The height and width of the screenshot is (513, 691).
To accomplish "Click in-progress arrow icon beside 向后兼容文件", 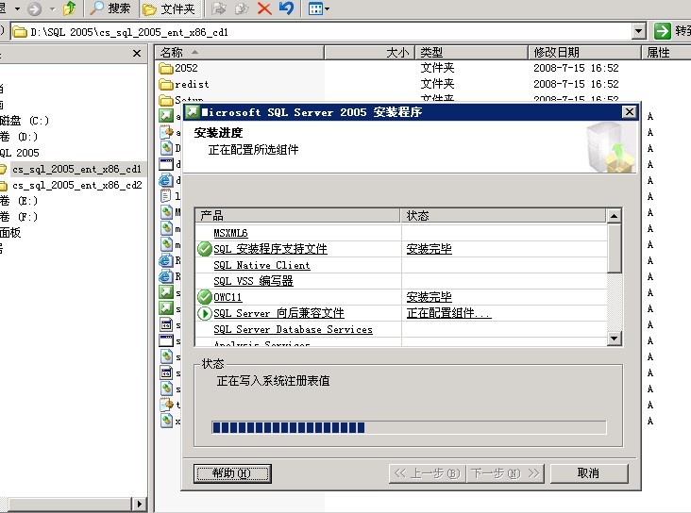I will click(204, 313).
